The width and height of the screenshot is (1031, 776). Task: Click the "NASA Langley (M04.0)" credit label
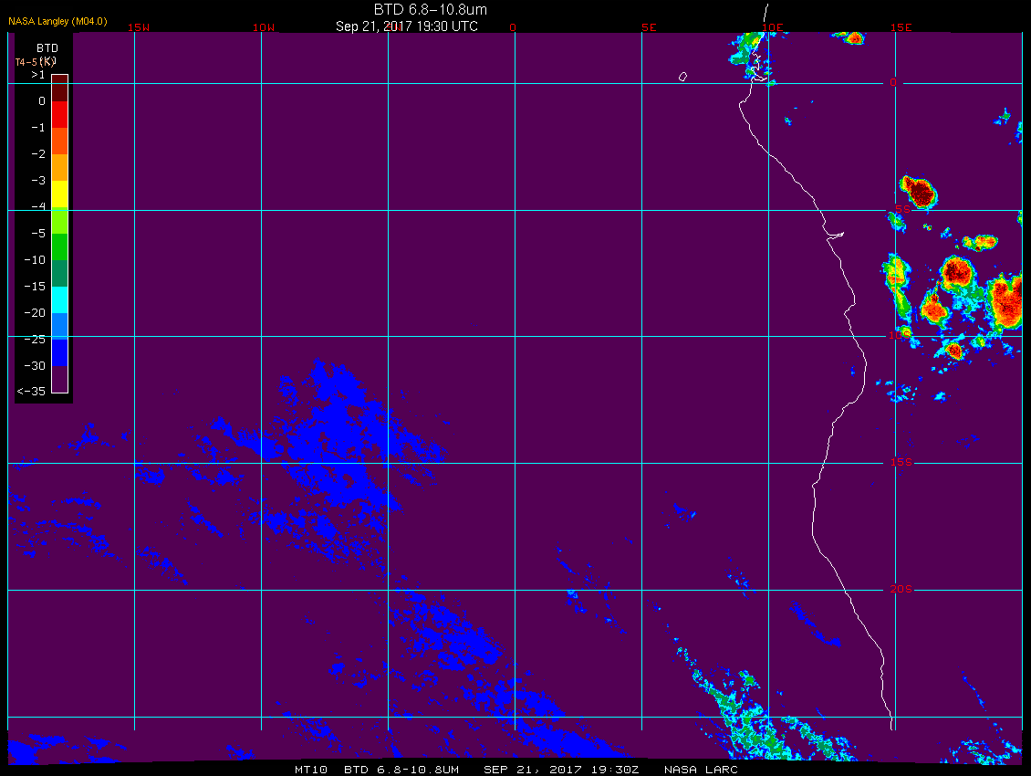(x=57, y=21)
